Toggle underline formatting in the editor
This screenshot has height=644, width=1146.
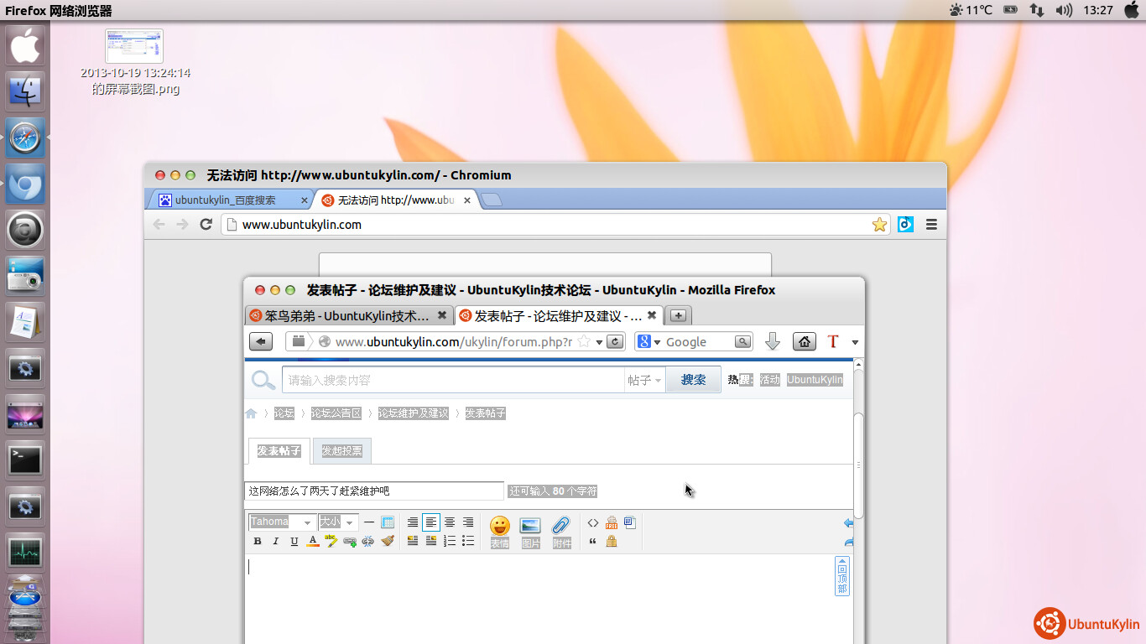point(294,542)
